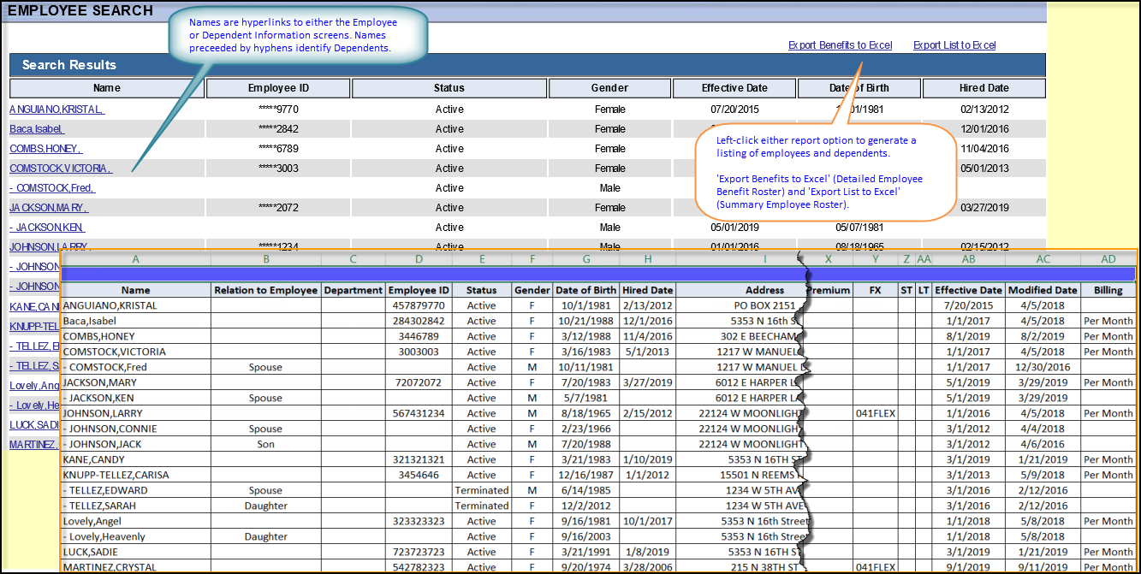This screenshot has width=1141, height=574.
Task: Click the Hired Date header in Search Results
Action: pyautogui.click(x=984, y=88)
